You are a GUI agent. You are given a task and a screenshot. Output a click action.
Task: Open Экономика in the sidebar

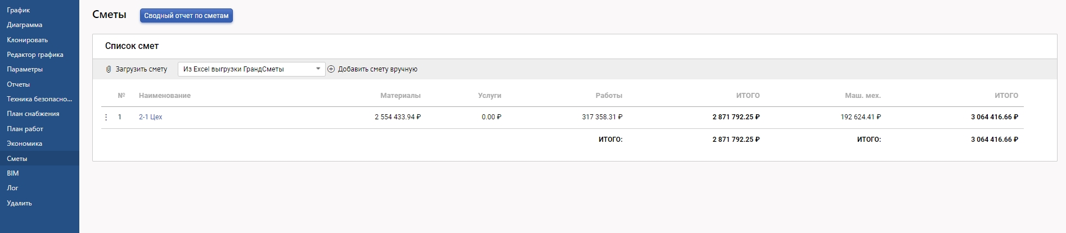tap(24, 144)
